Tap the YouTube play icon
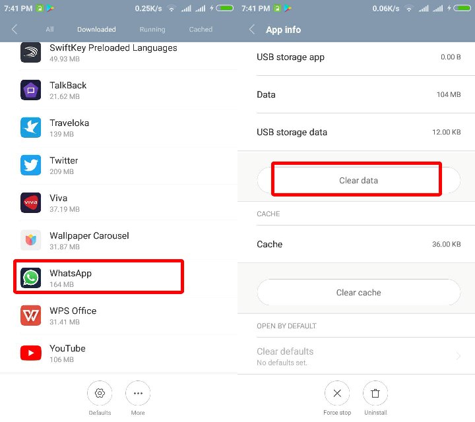Viewport: 475px width, 422px height. click(30, 353)
